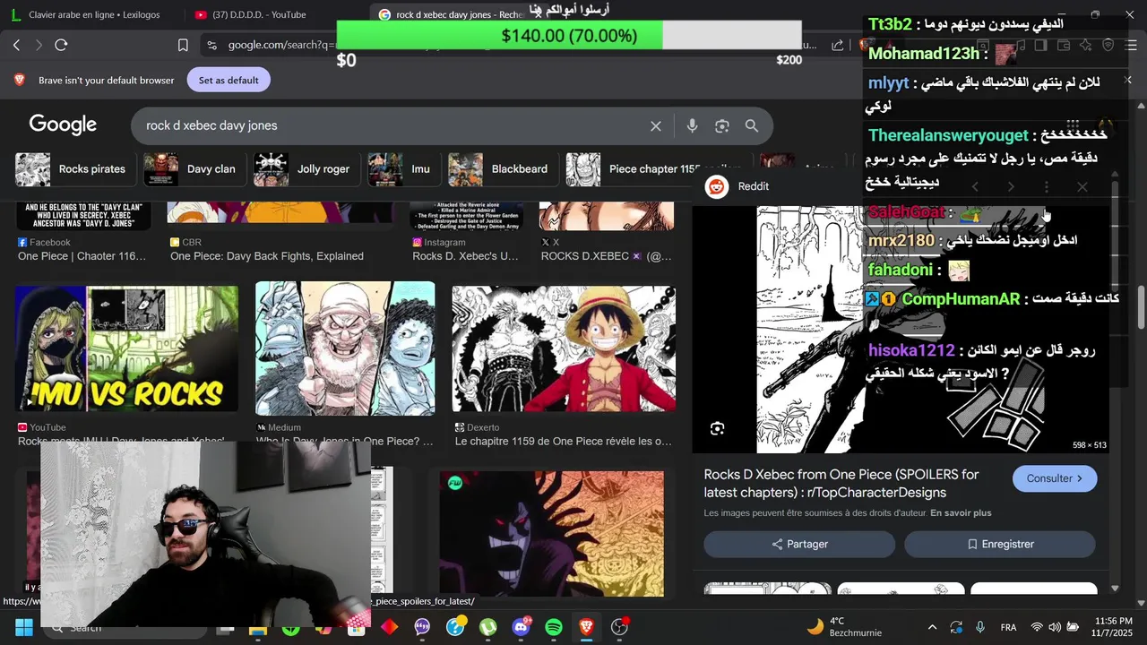Reload the current page
Screen dimensions: 1147x645
click(x=61, y=45)
